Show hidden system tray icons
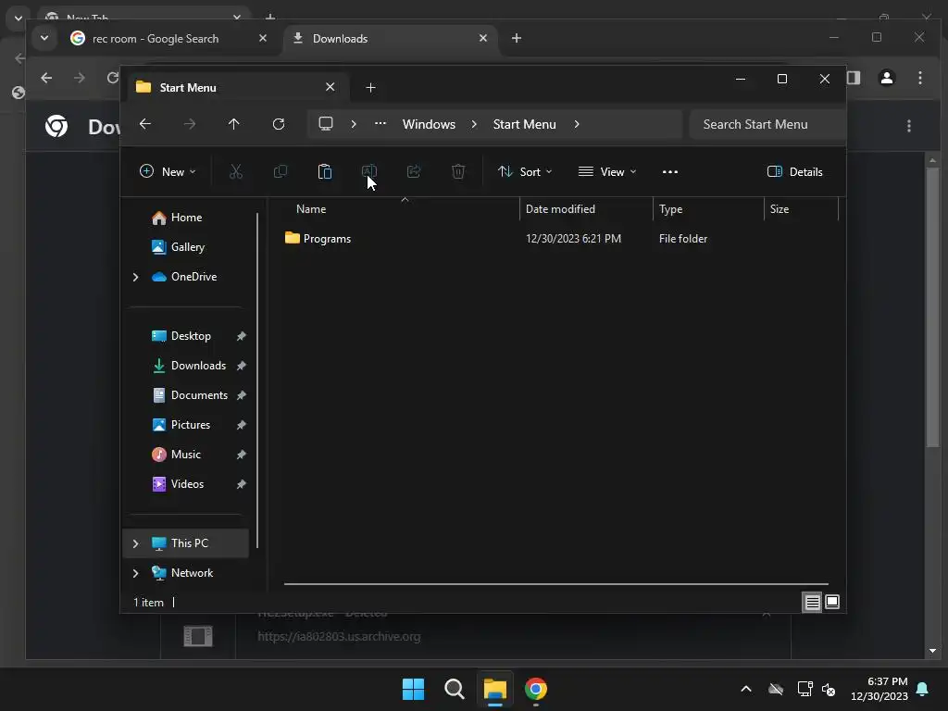The width and height of the screenshot is (948, 711). tap(746, 689)
